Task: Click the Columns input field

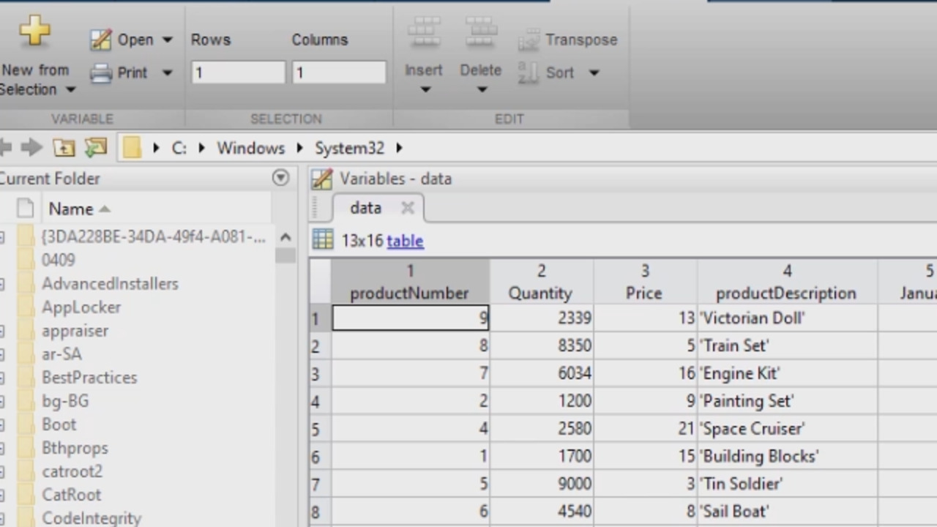Action: click(338, 72)
